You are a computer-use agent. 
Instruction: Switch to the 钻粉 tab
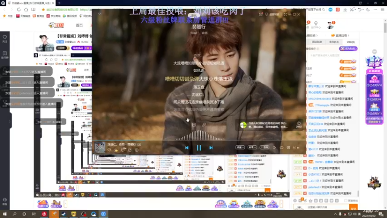coord(350,42)
